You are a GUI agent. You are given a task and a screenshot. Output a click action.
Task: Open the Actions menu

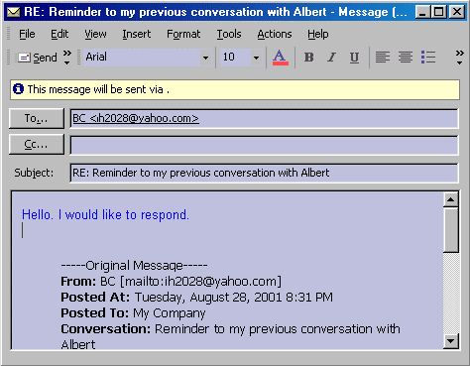point(275,34)
